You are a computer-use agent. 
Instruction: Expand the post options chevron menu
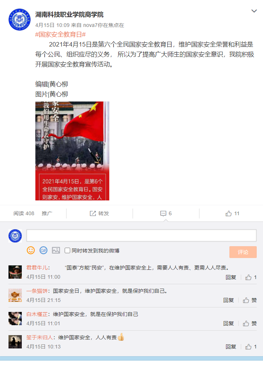[x=254, y=11]
